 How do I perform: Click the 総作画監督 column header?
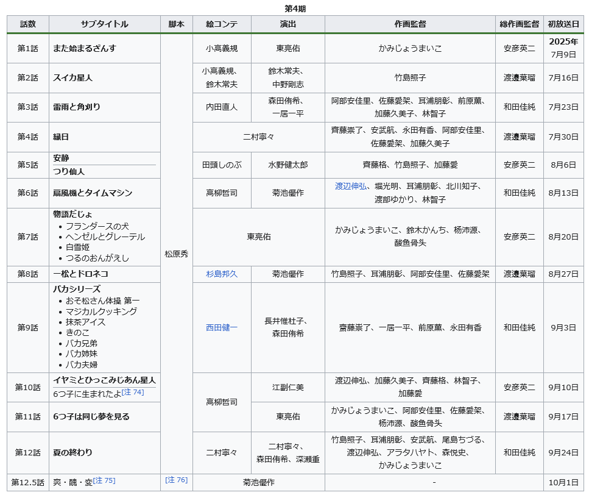point(519,24)
